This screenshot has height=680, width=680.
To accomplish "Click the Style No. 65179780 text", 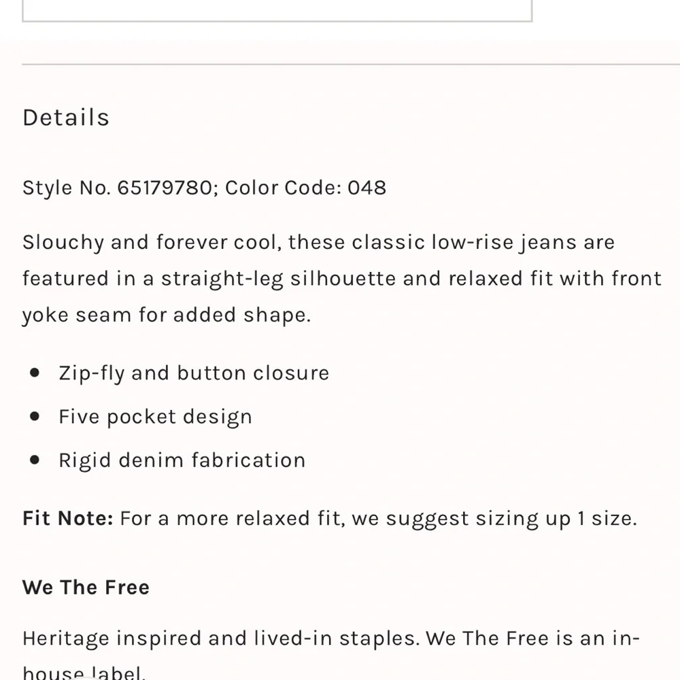I will [x=117, y=188].
